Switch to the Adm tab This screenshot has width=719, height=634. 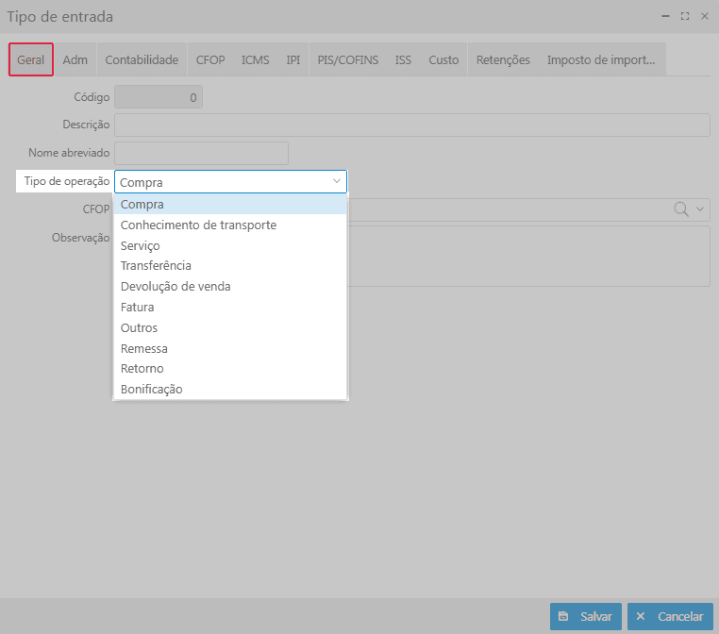pos(75,59)
